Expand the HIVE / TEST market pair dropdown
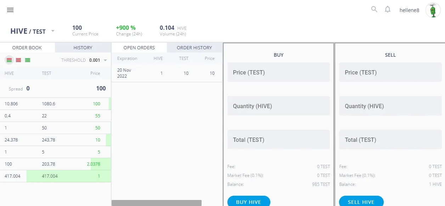 (x=53, y=31)
